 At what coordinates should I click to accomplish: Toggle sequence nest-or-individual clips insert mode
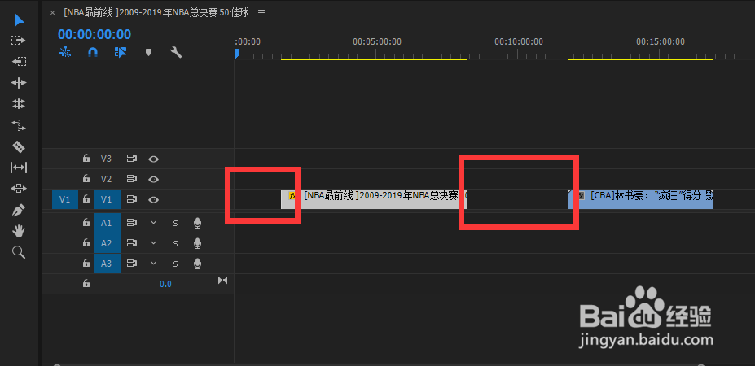tap(65, 52)
